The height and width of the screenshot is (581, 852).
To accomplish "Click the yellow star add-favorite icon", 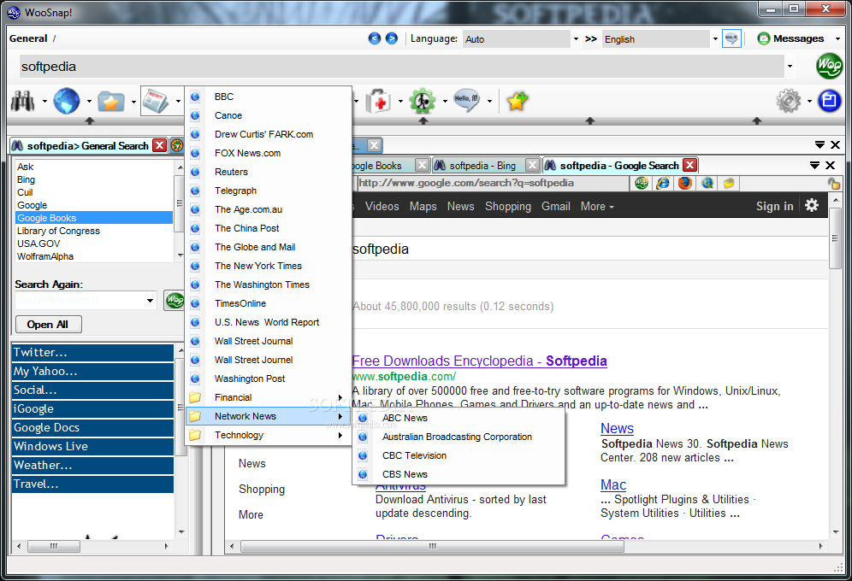I will coord(517,102).
